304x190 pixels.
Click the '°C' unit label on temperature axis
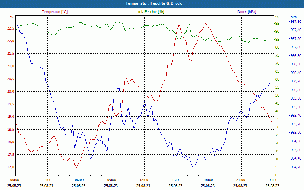12,17
